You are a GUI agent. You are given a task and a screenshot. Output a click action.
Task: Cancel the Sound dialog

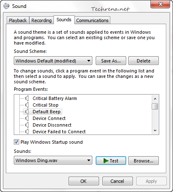click(x=117, y=181)
